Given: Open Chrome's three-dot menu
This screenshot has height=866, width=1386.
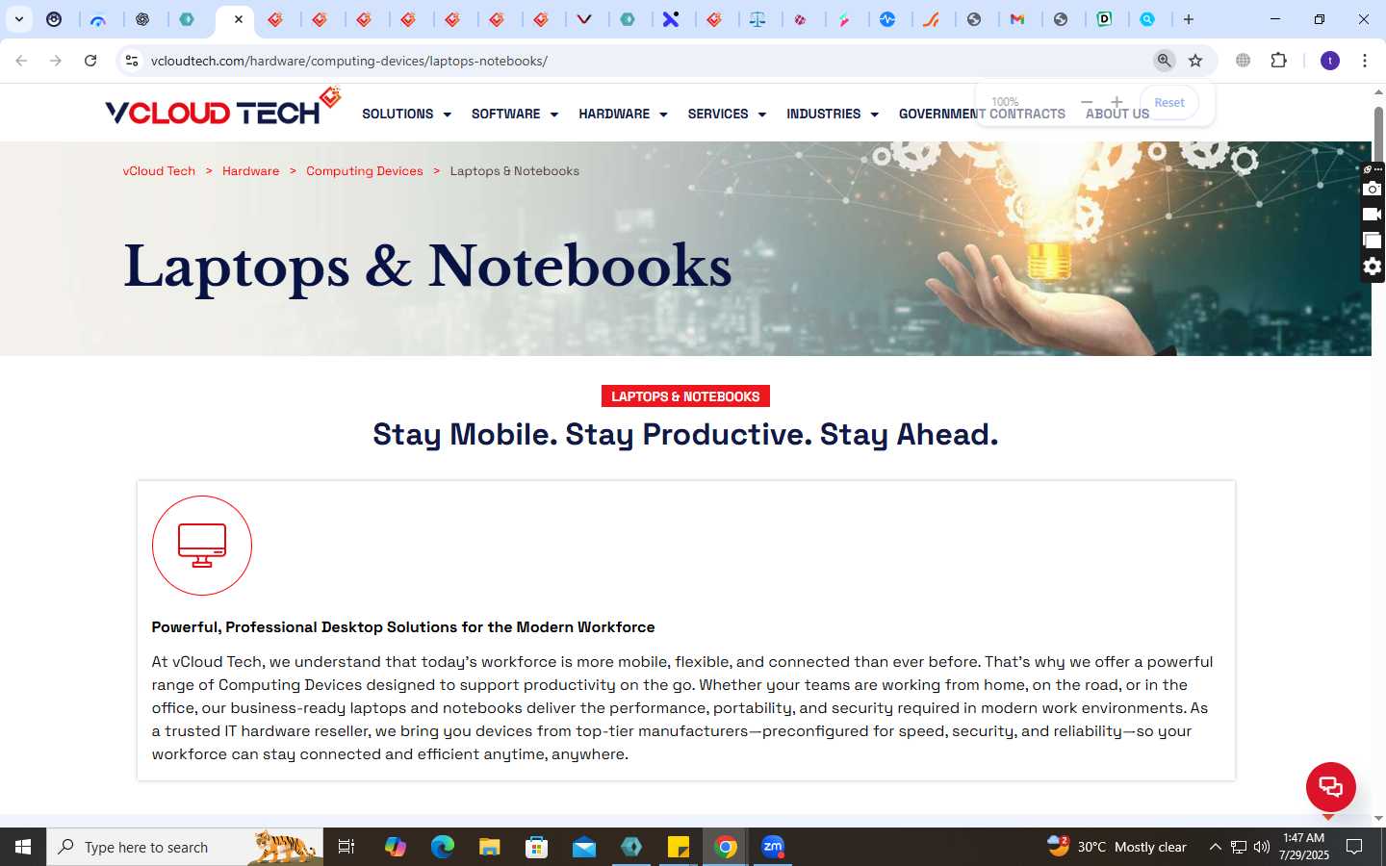Looking at the screenshot, I should (x=1365, y=61).
